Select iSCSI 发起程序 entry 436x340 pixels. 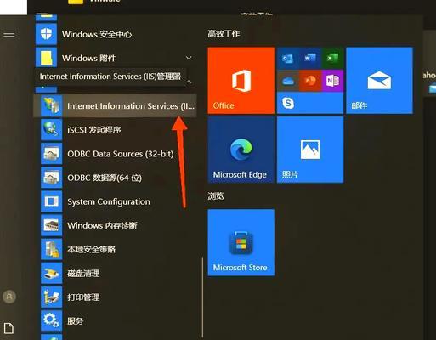[x=115, y=130]
